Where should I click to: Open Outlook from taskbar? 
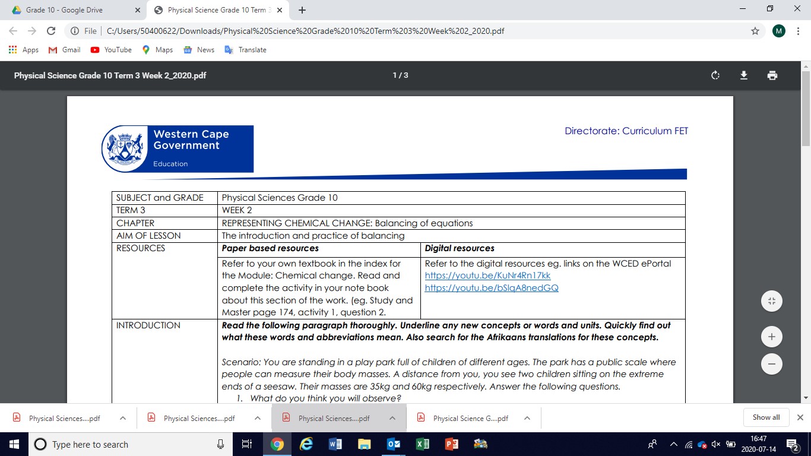tap(393, 444)
